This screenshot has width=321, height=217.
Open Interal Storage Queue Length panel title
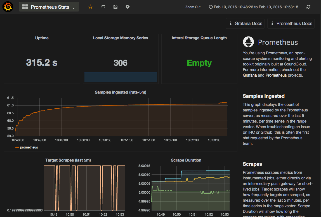(x=199, y=38)
